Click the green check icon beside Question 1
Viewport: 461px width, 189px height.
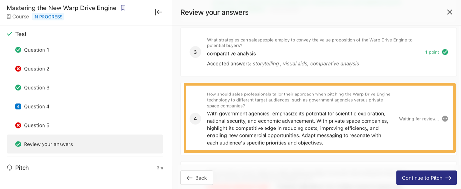click(x=18, y=50)
